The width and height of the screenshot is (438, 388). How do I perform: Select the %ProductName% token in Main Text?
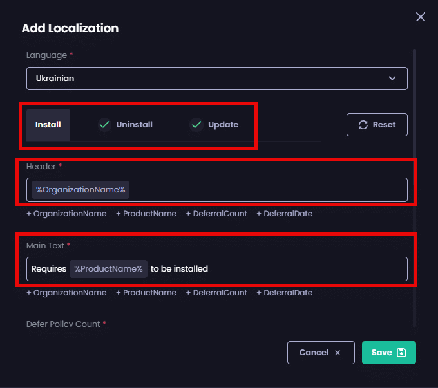[108, 269]
